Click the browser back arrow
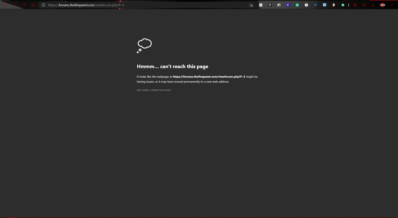 coord(5,5)
